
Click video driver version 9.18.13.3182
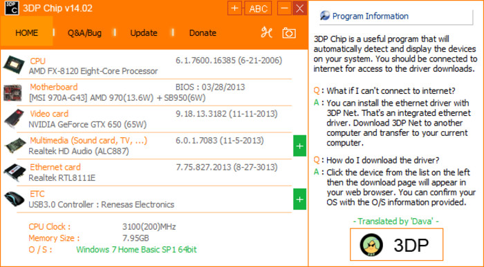(x=227, y=114)
